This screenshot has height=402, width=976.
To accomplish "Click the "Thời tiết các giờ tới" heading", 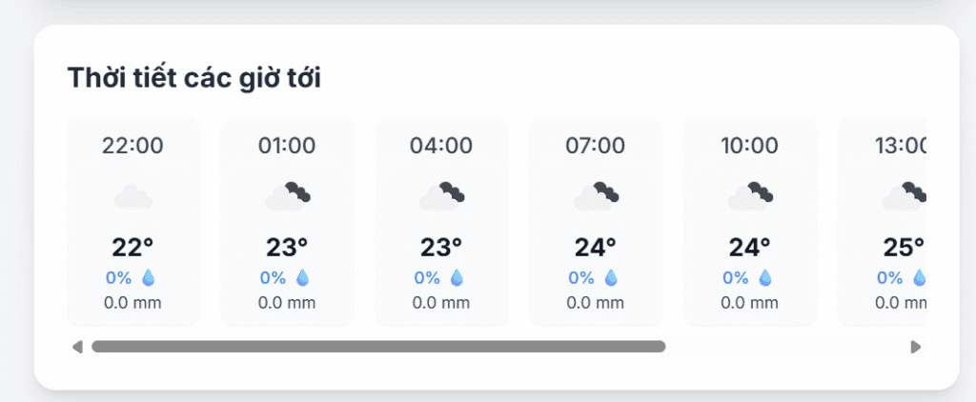I will tap(193, 79).
